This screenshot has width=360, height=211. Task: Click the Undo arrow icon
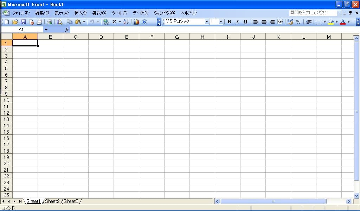(92, 22)
